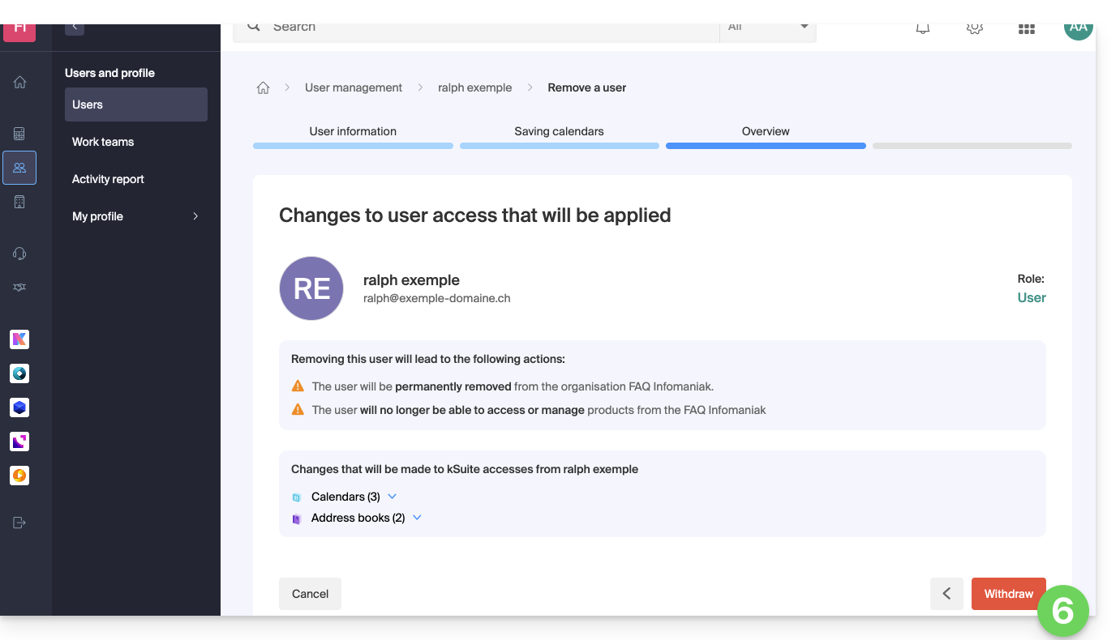
Task: Click the back arrow button beside Withdraw
Action: coord(946,594)
